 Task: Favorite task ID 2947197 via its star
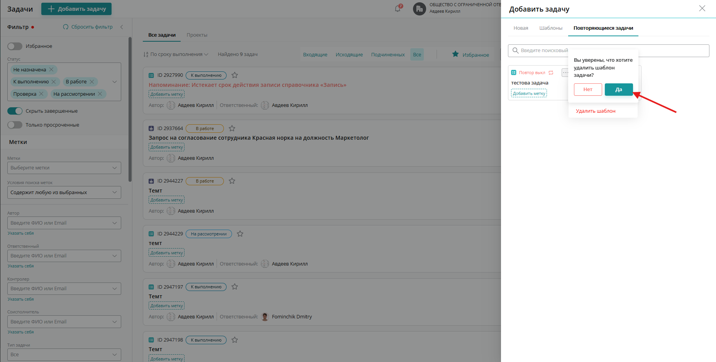tap(235, 287)
